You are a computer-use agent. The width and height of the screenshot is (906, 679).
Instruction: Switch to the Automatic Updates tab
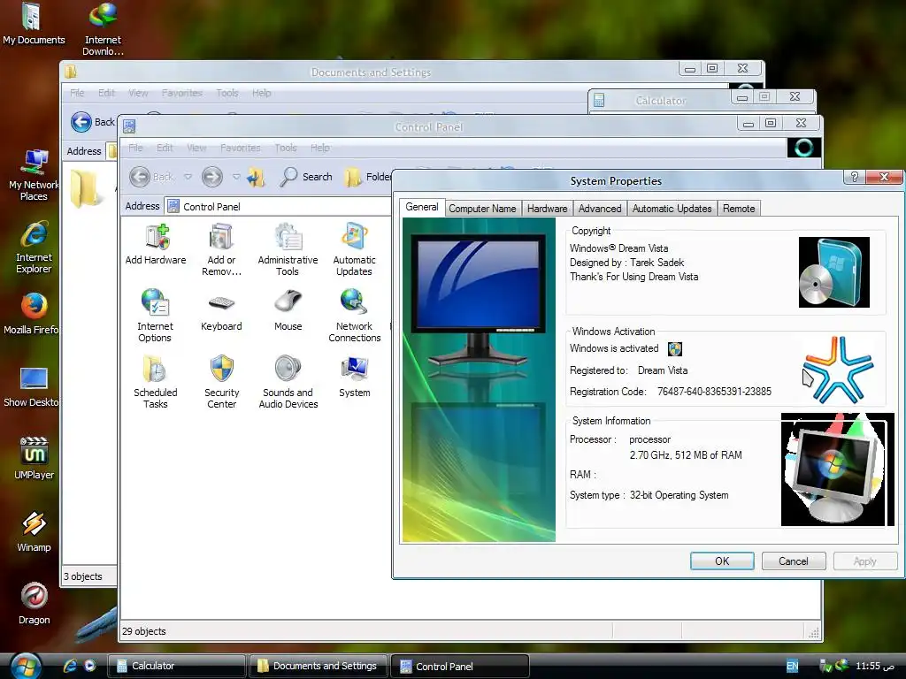pos(672,209)
